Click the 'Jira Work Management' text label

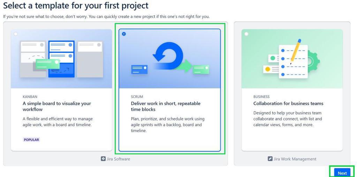(x=295, y=159)
